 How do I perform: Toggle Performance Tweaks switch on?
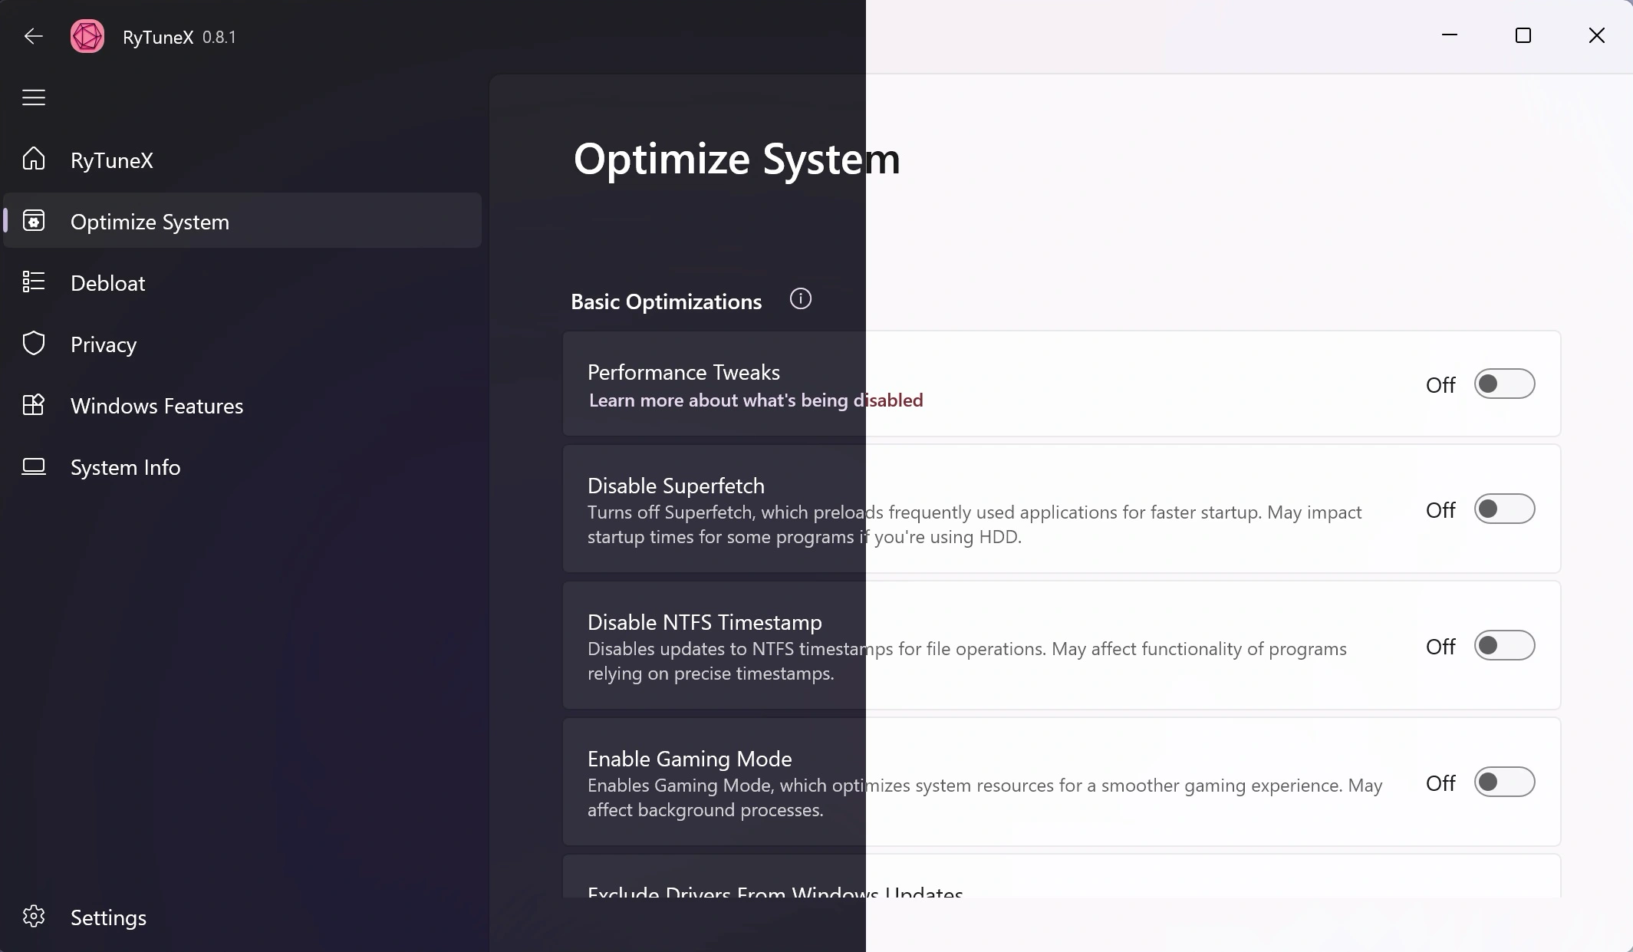coord(1504,384)
